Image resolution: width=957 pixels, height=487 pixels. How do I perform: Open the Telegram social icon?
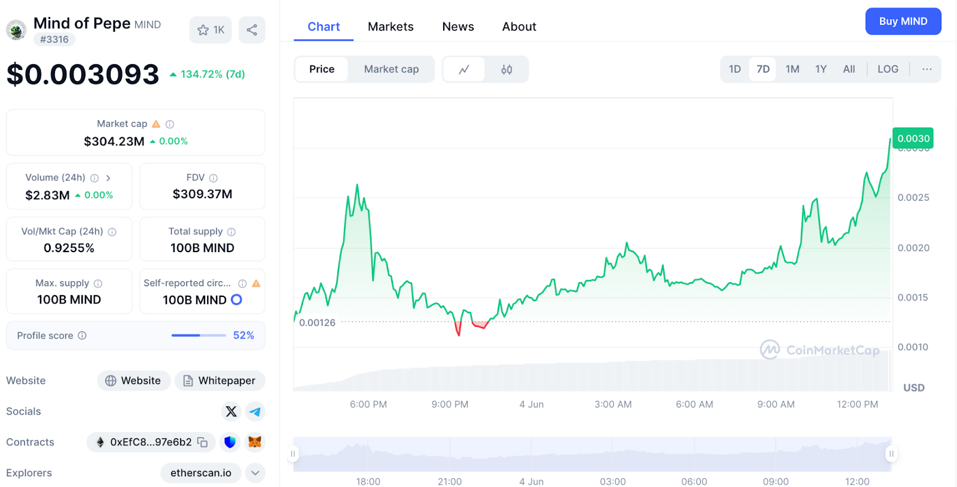[x=255, y=412]
